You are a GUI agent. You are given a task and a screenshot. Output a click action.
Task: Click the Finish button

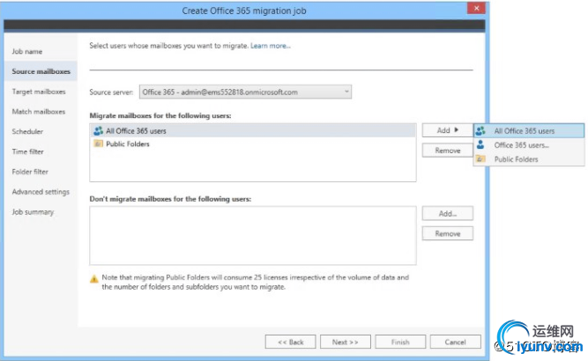(x=400, y=342)
